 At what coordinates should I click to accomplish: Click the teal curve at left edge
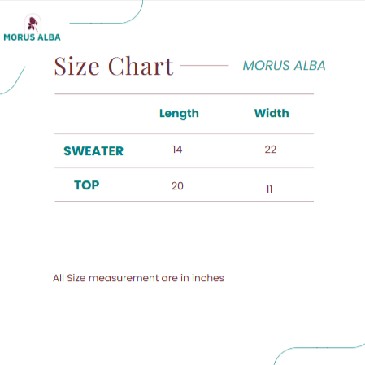pyautogui.click(x=12, y=80)
